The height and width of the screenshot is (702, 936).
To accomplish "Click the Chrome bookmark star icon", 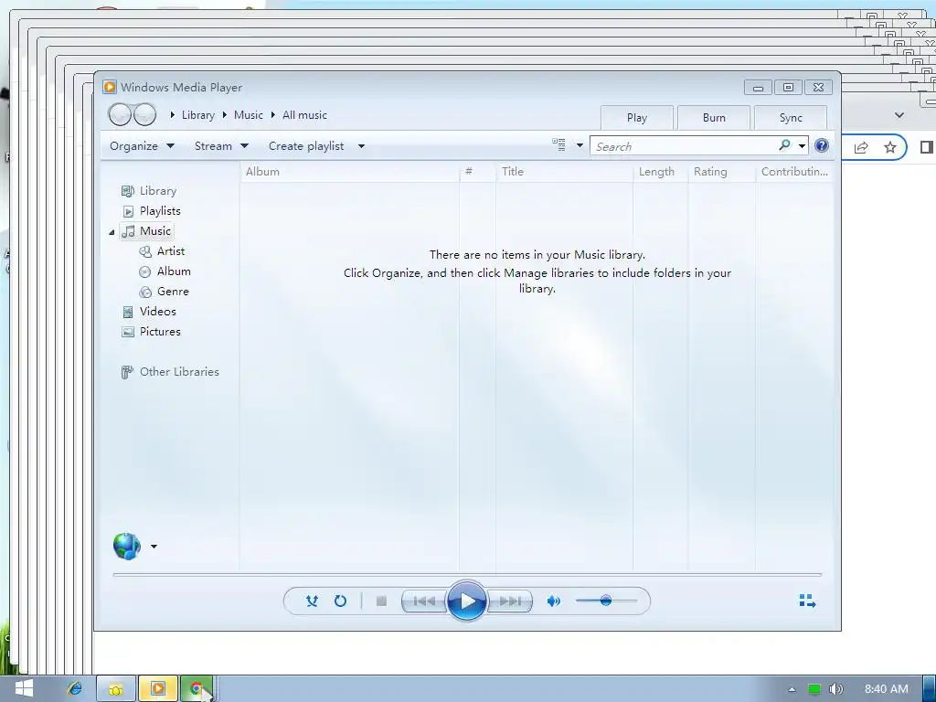I will click(890, 147).
